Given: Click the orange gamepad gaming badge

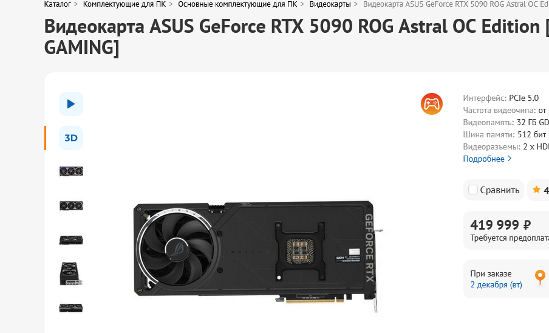Looking at the screenshot, I should click(431, 104).
